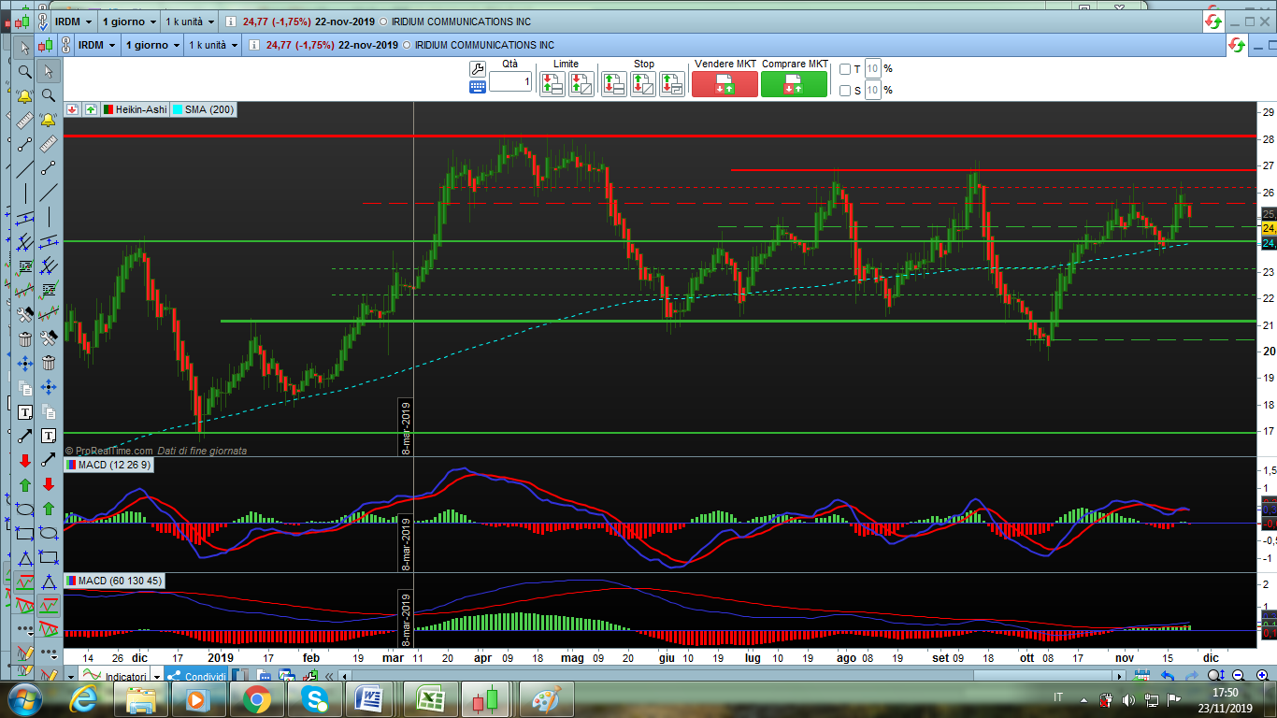Zoom out using the magnifier minus icon
Image resolution: width=1277 pixels, height=718 pixels.
tap(1237, 675)
